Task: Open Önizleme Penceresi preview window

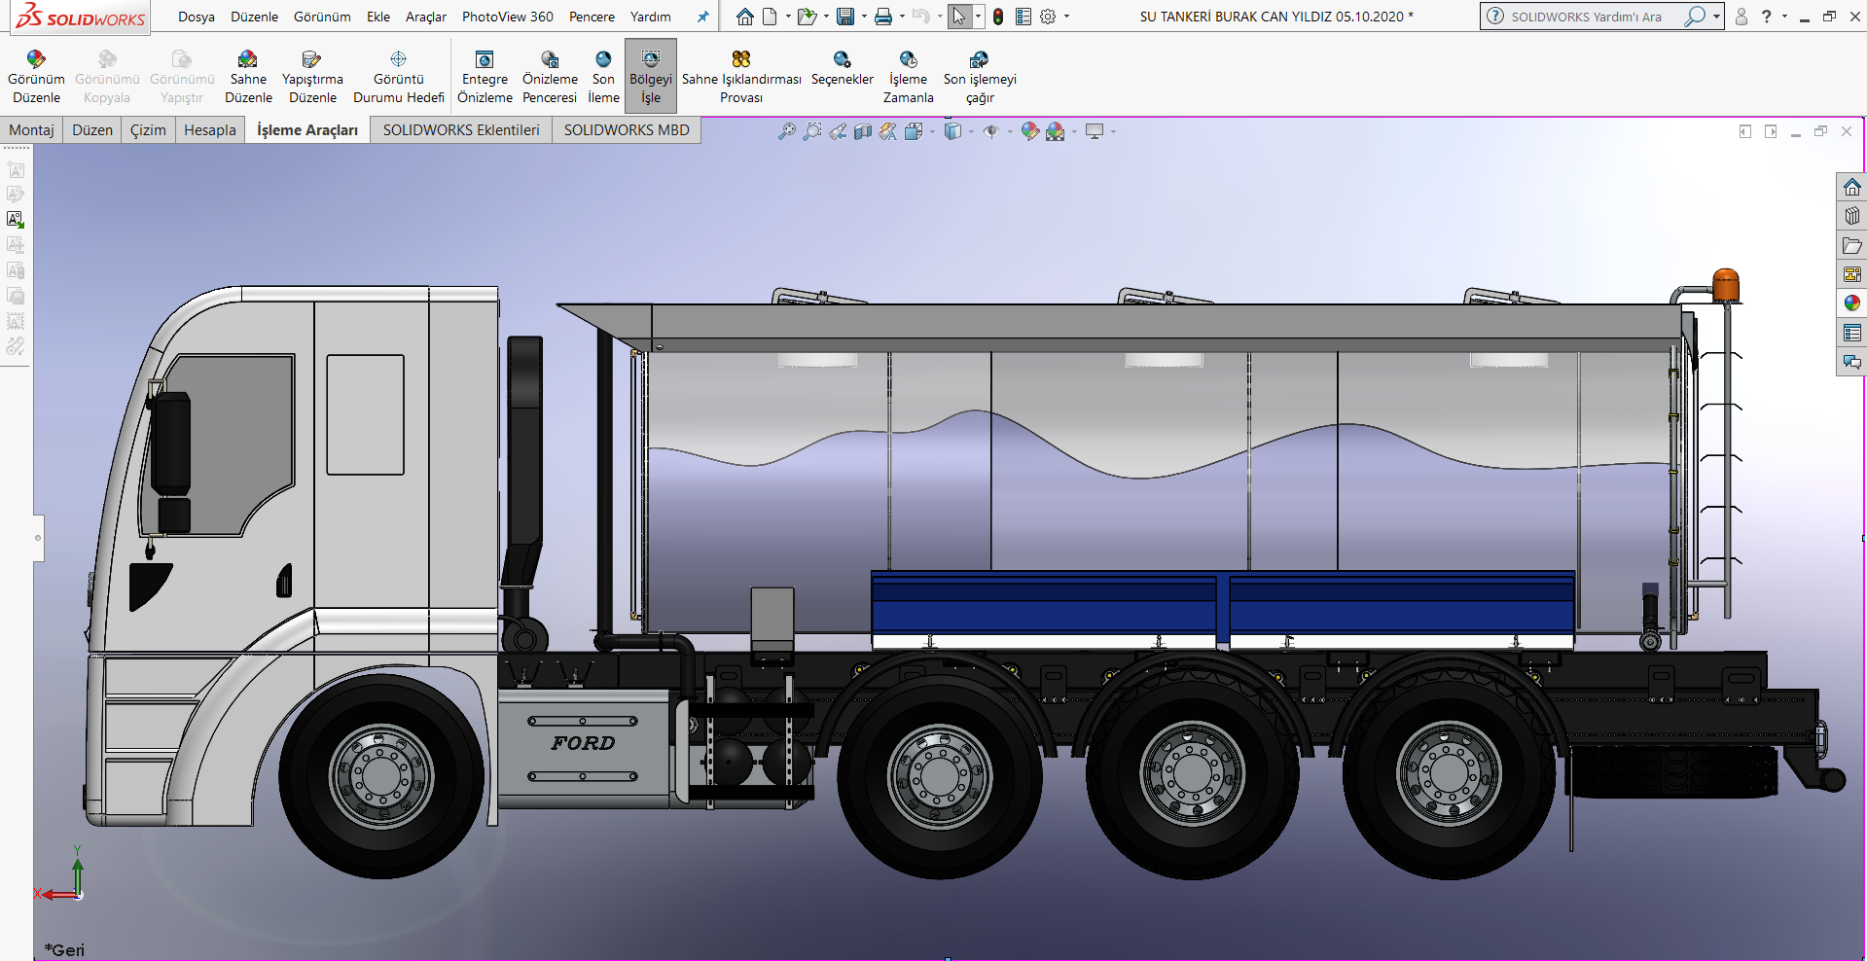Action: [550, 77]
